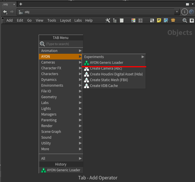Click the obj path field

click(98, 12)
